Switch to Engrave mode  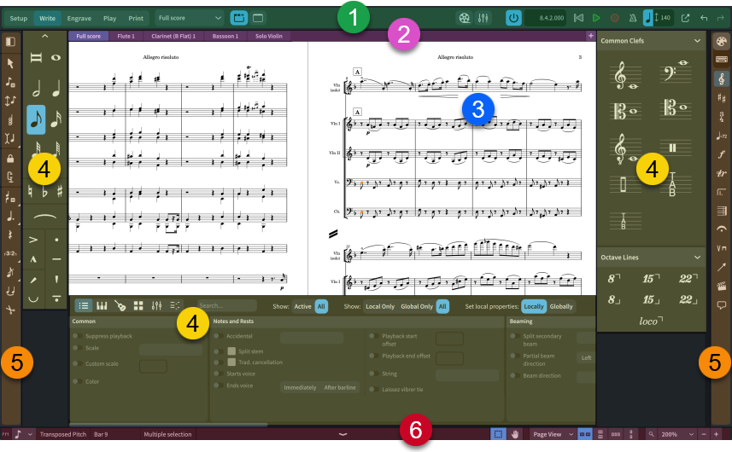(79, 17)
